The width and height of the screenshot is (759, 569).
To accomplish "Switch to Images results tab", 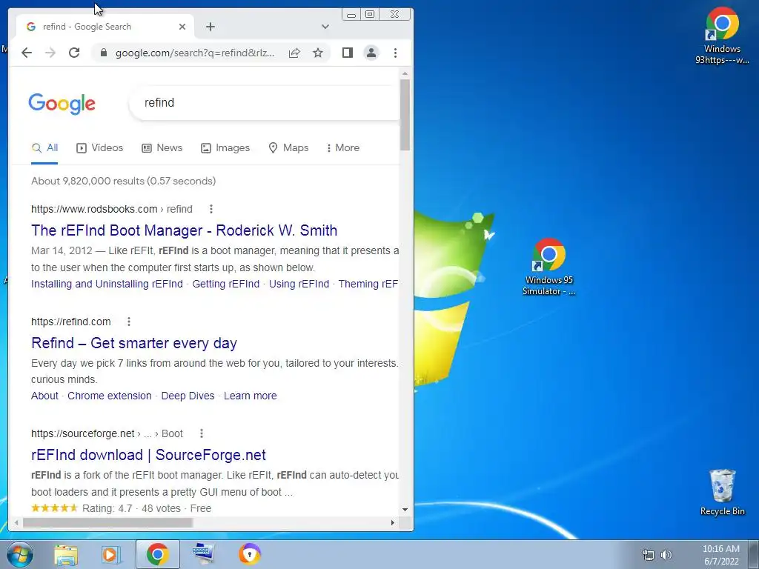I will (x=225, y=147).
